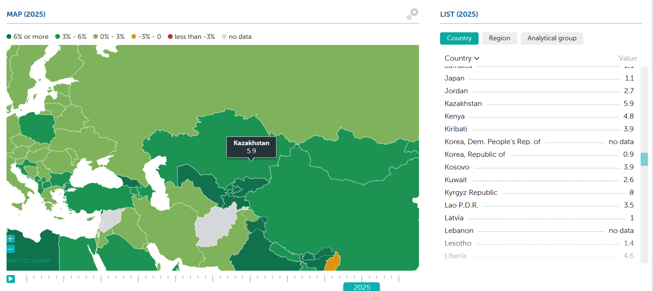Play the timeline animation

click(11, 279)
